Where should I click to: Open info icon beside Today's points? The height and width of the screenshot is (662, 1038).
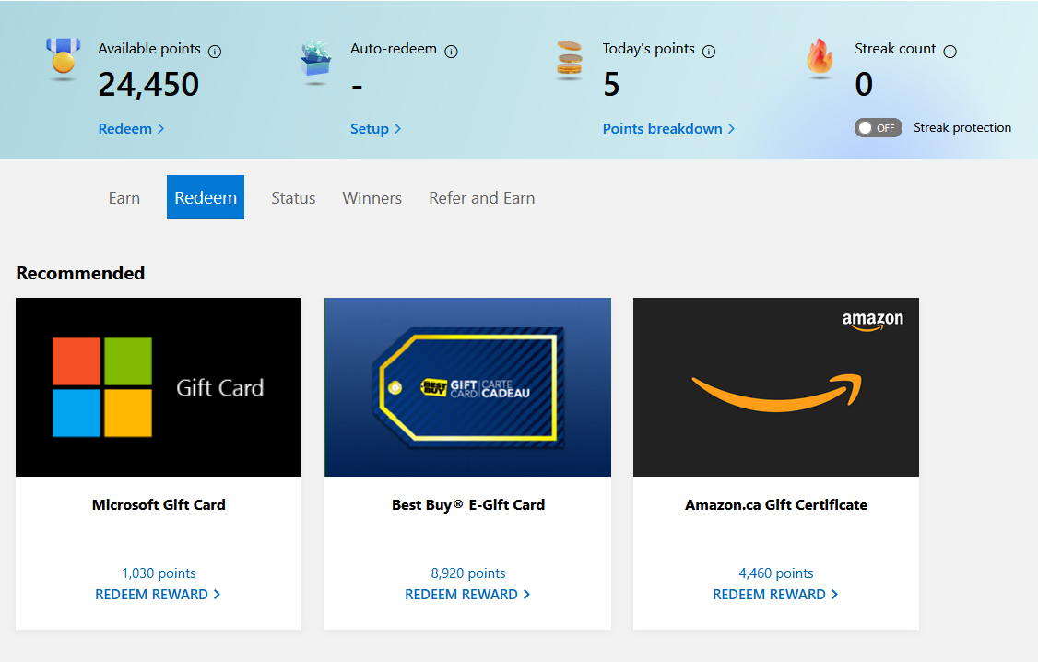pyautogui.click(x=709, y=52)
